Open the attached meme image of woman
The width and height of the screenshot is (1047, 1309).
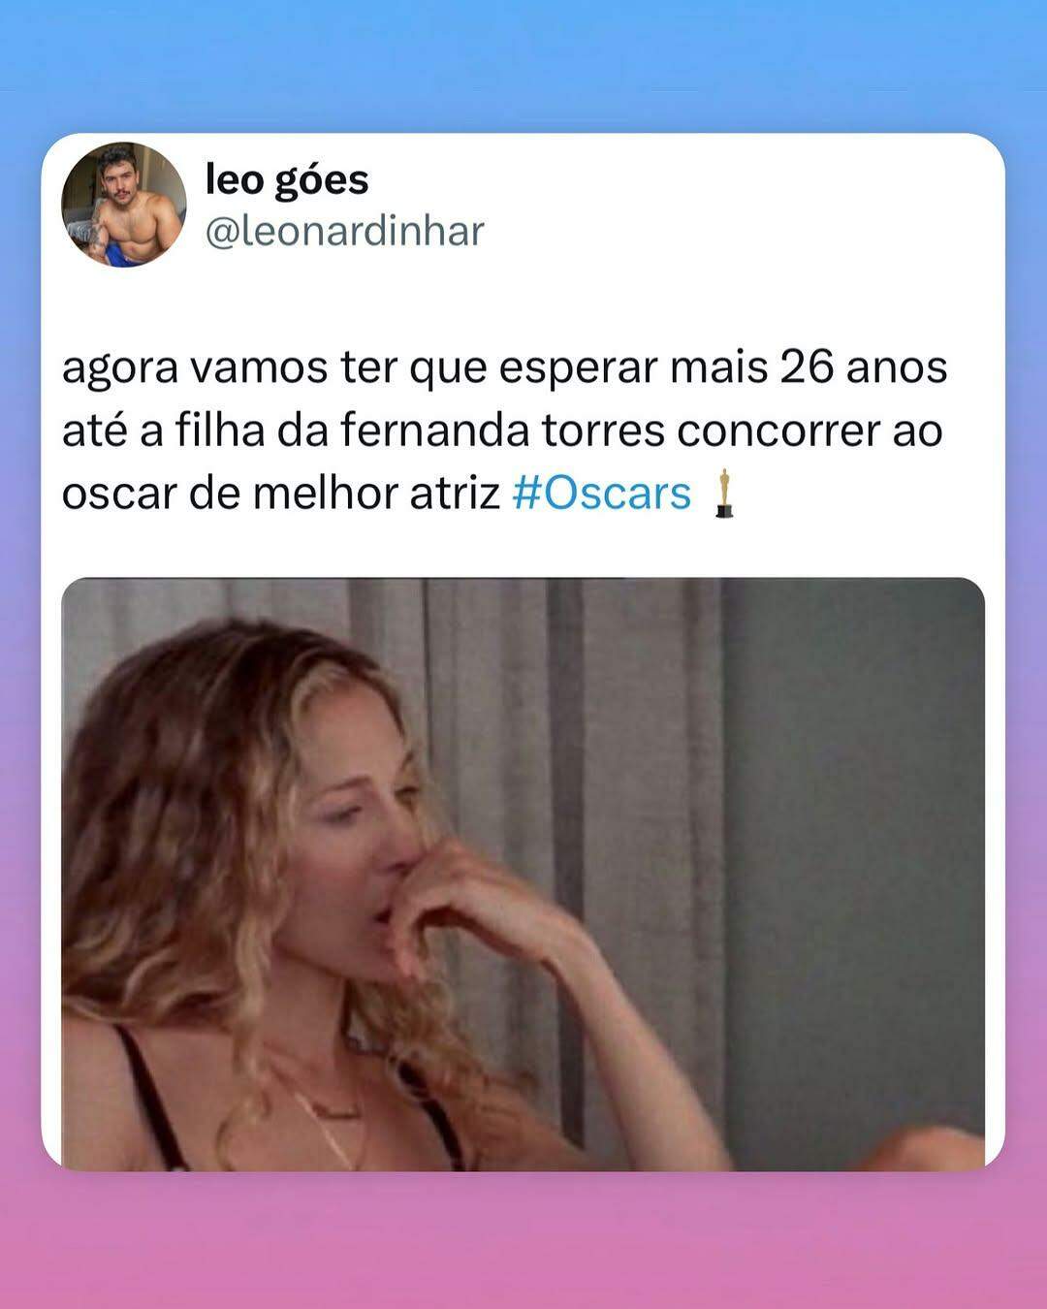(x=523, y=874)
